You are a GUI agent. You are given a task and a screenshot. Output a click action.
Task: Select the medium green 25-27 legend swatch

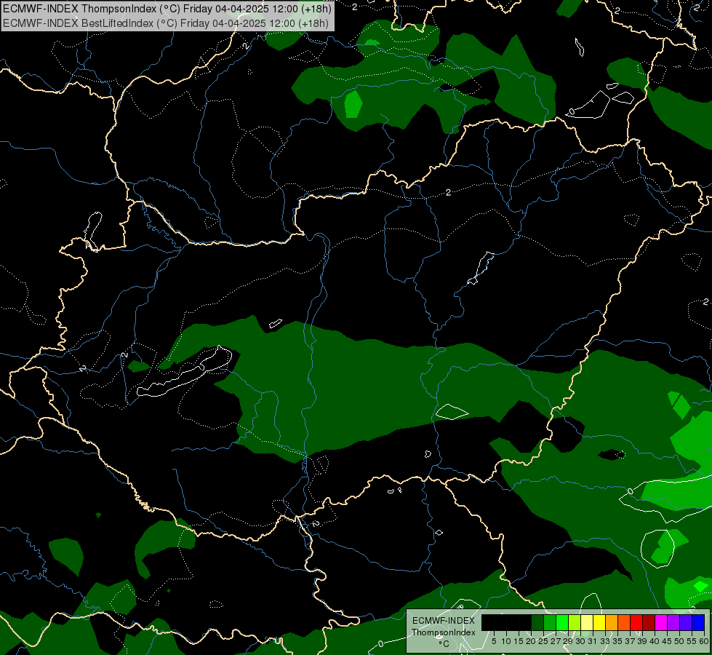(x=550, y=622)
